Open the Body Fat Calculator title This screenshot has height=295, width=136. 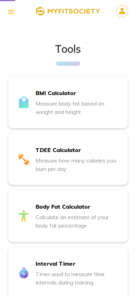click(x=63, y=207)
